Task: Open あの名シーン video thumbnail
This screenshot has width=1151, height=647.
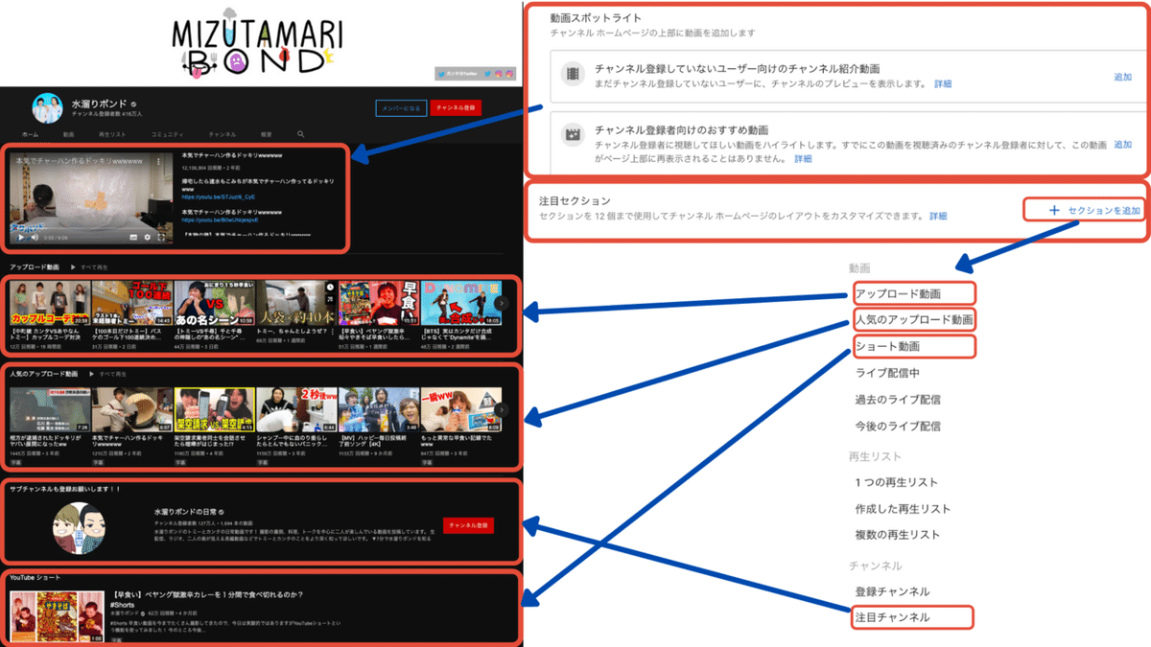Action: click(x=215, y=304)
